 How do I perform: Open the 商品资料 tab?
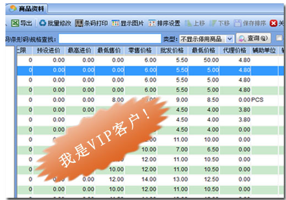click(x=27, y=8)
